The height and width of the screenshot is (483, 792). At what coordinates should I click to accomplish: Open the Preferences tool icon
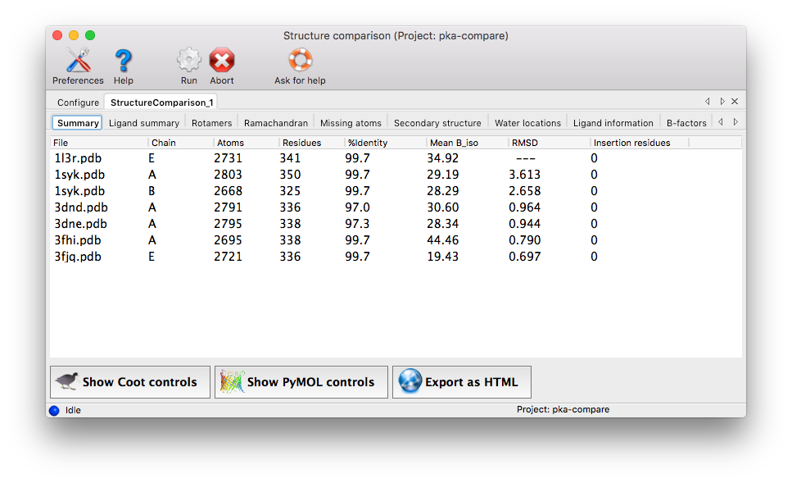point(78,61)
